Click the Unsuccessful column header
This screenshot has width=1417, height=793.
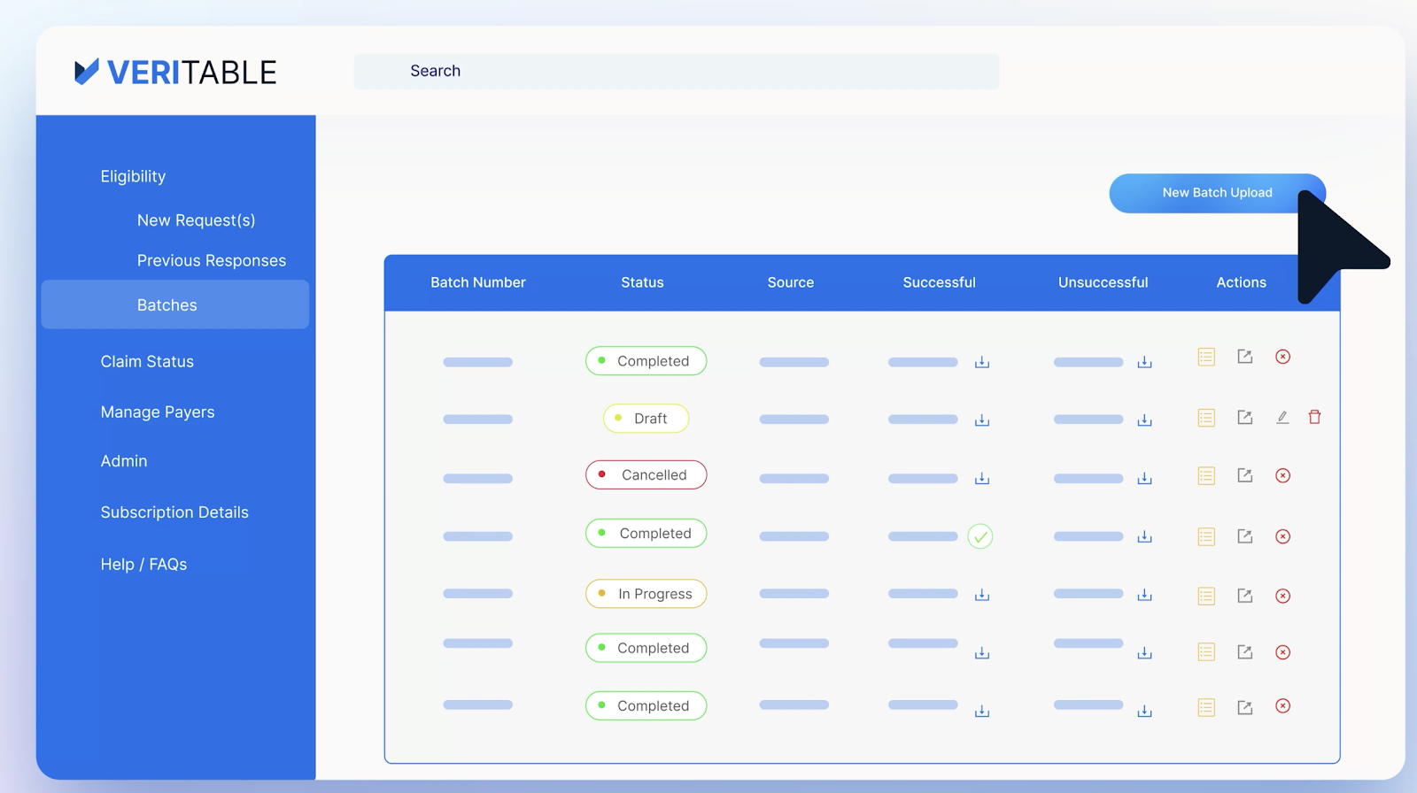tap(1103, 282)
